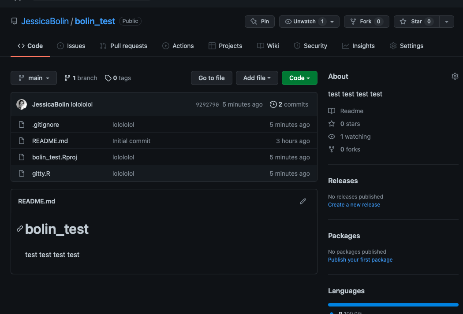The image size is (463, 314).
Task: Open the green Code dropdown button
Action: (x=299, y=78)
